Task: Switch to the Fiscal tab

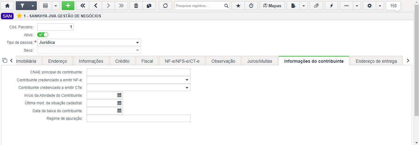Action: pos(147,61)
